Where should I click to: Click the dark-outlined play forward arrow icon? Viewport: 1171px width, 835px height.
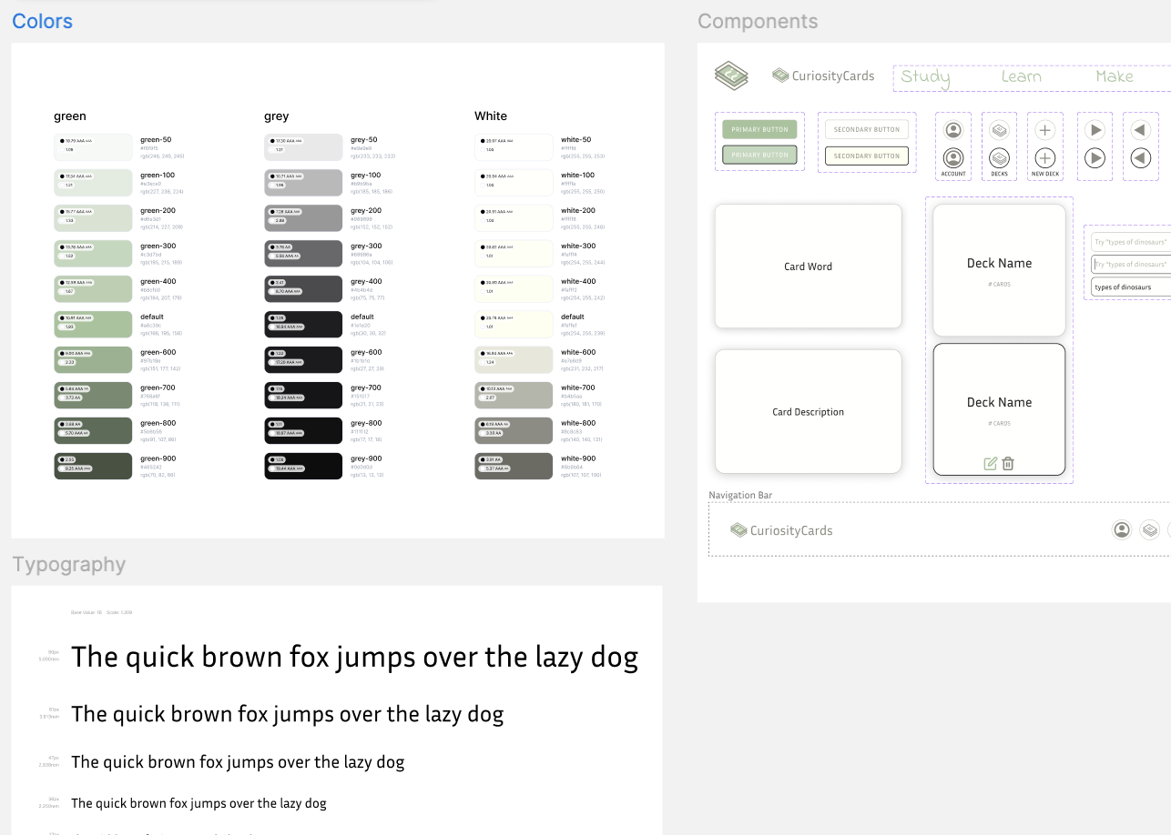tap(1095, 158)
